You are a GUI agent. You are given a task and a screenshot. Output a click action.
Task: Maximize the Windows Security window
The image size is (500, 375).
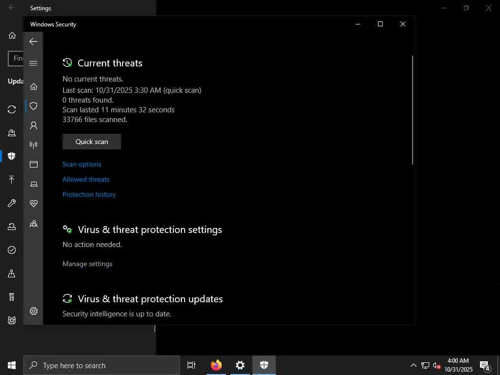click(x=380, y=24)
